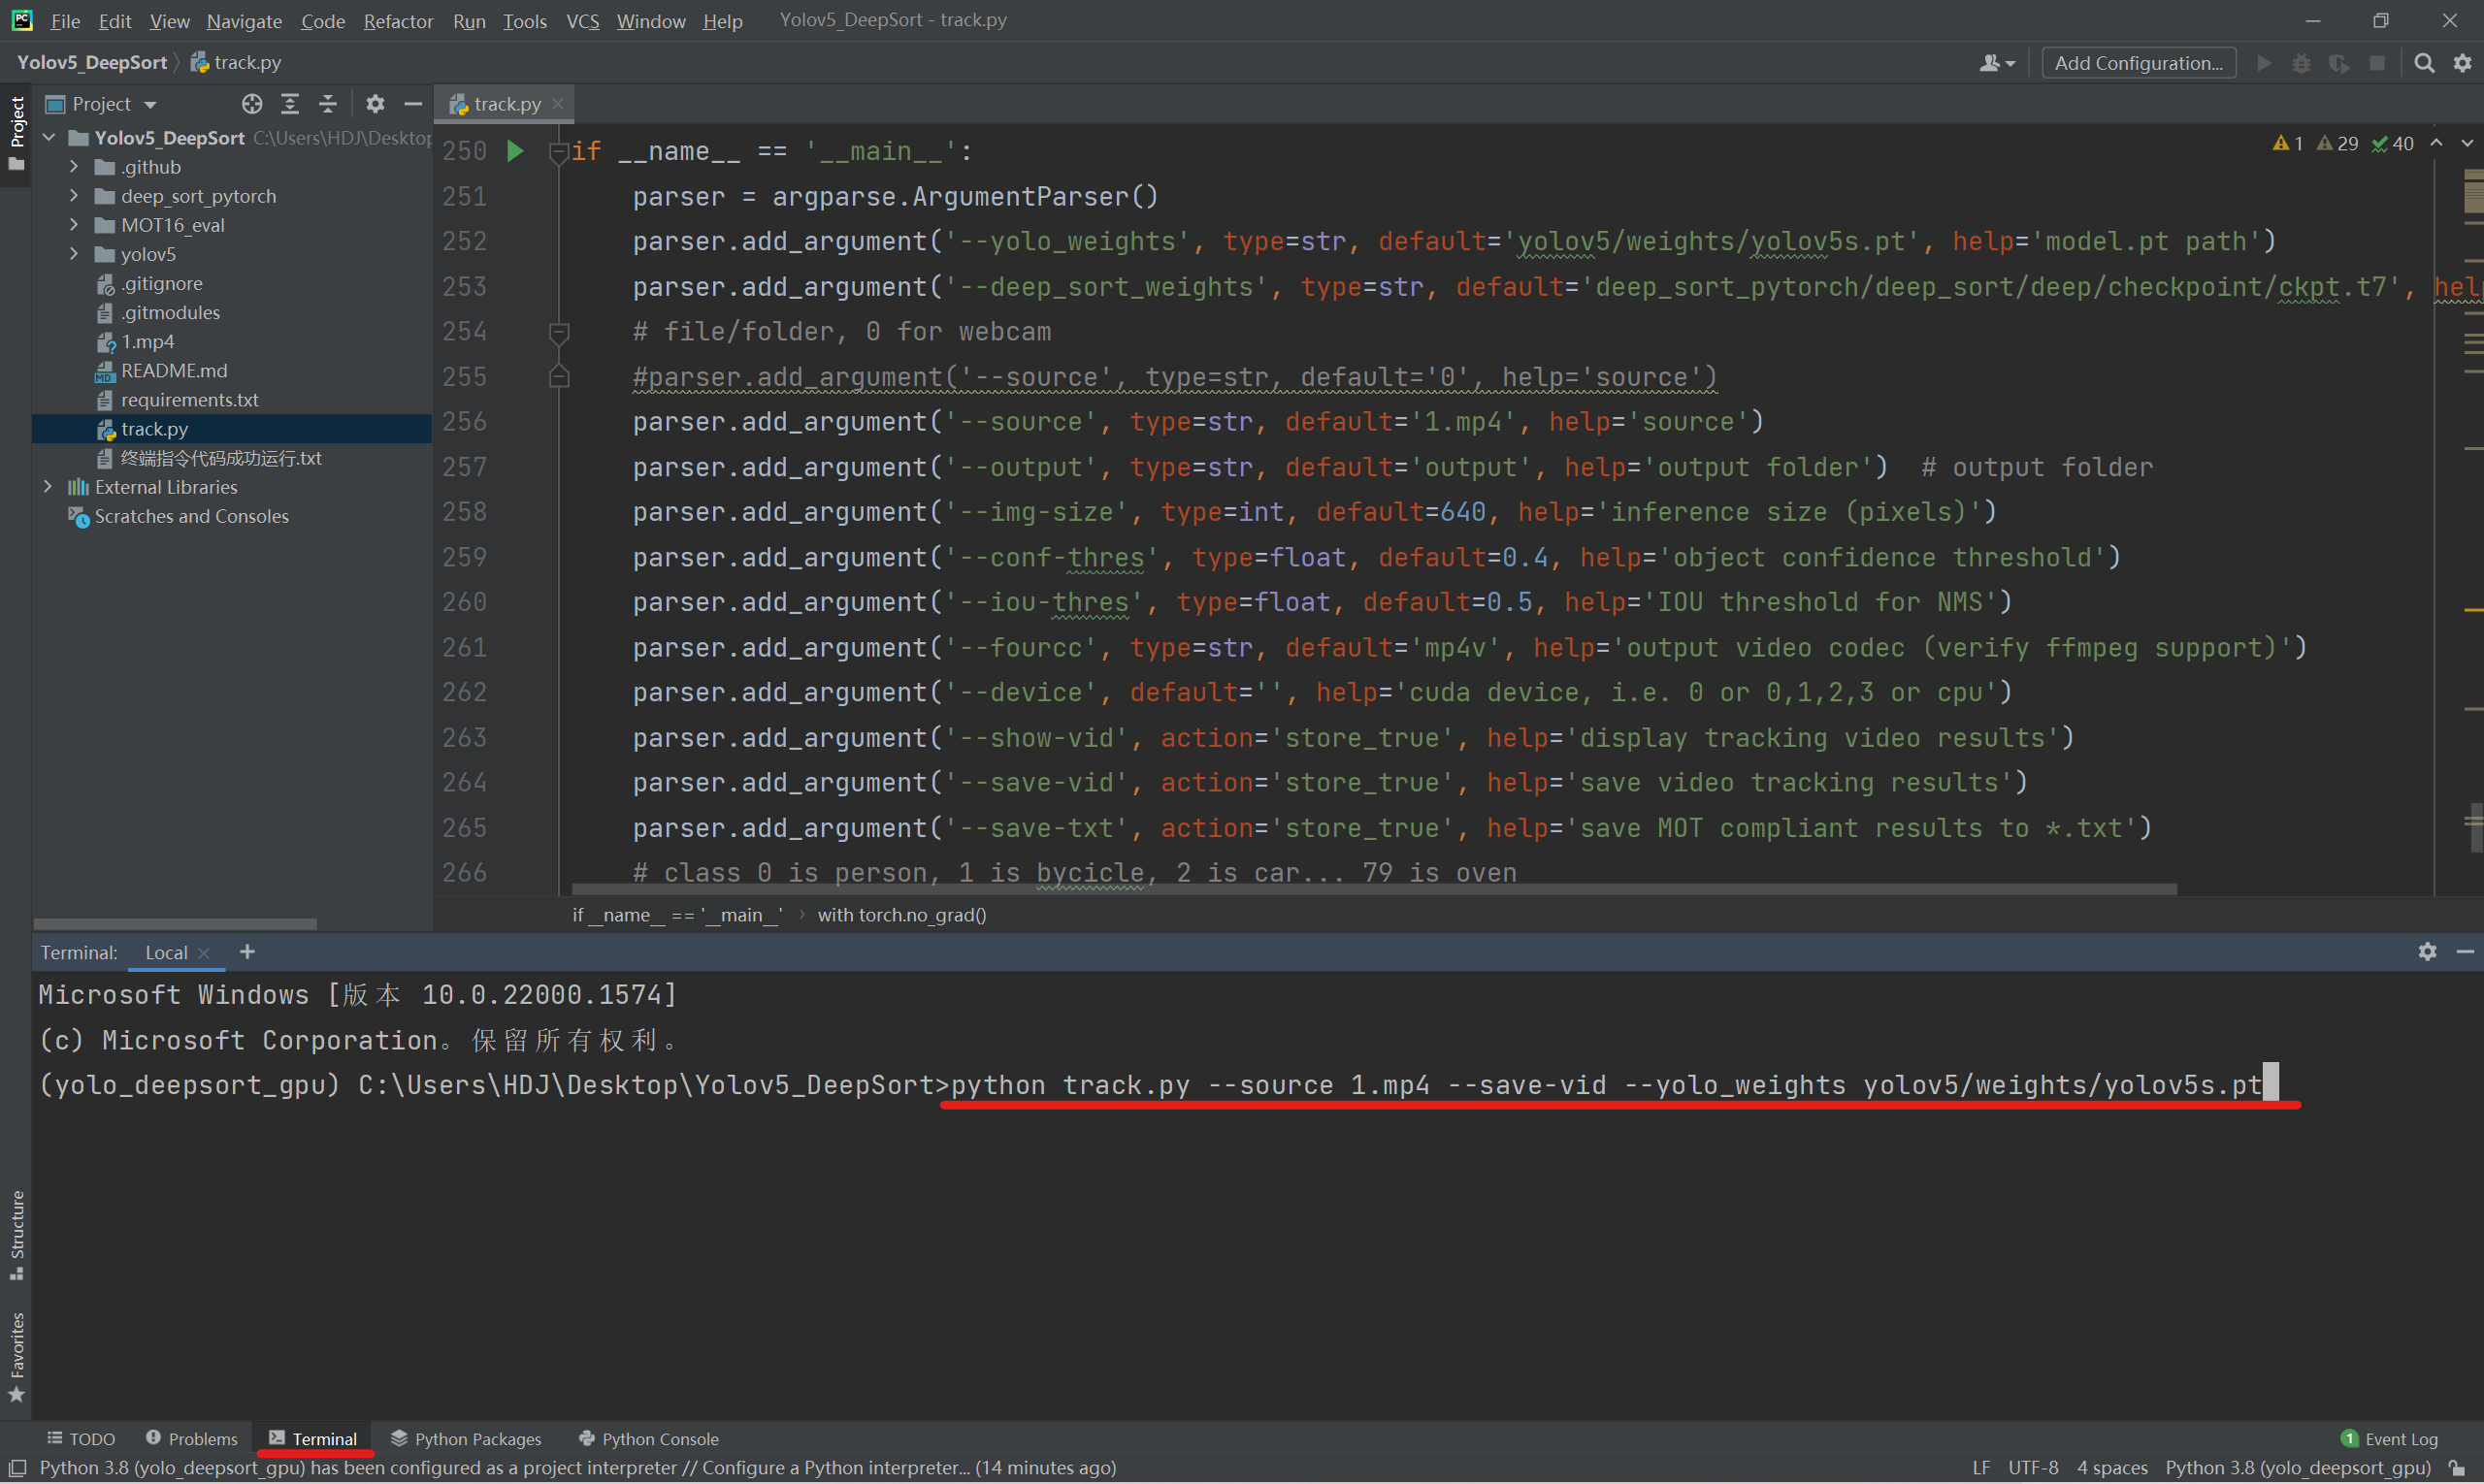Expand the deep_sort_pytorch folder

(x=74, y=196)
